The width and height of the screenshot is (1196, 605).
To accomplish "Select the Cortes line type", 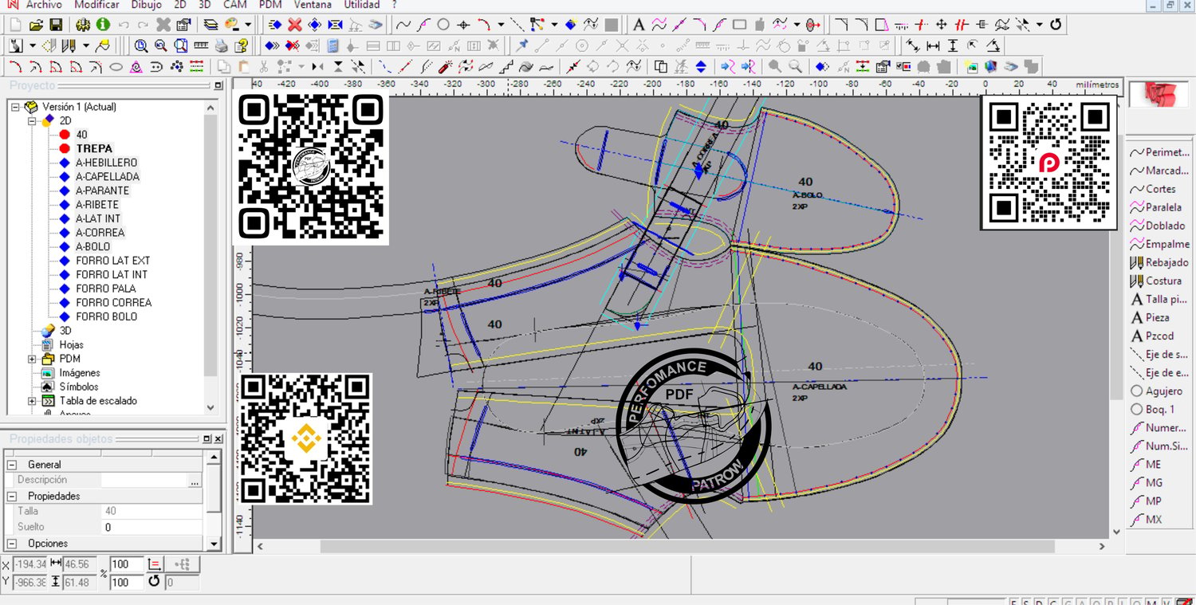I will 1153,189.
